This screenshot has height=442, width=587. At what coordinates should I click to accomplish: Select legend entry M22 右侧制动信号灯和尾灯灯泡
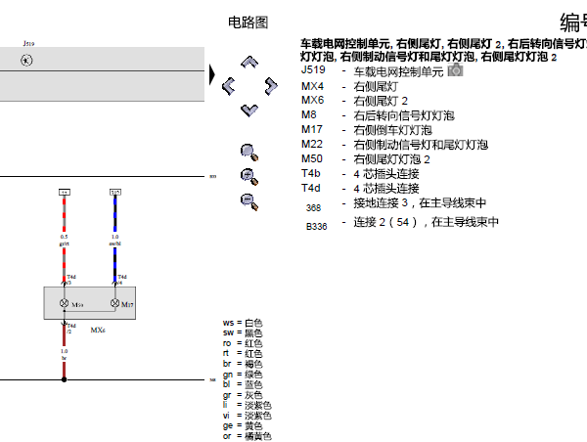click(394, 145)
